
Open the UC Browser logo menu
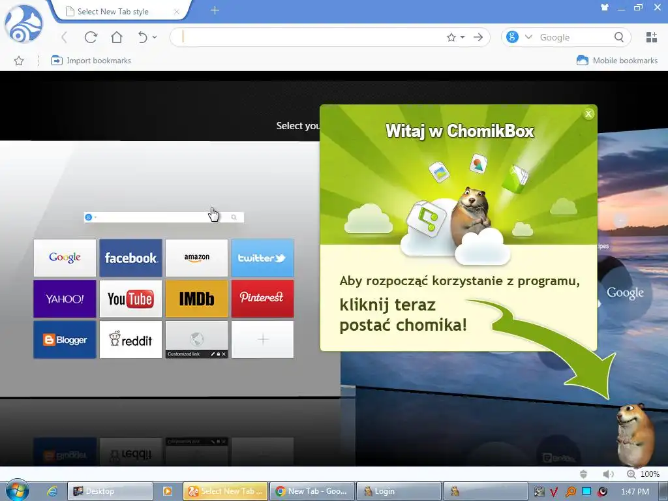click(x=23, y=24)
